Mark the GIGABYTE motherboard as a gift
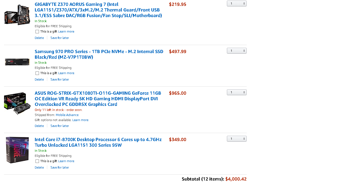Image resolution: width=339 pixels, height=184 pixels. (37, 31)
